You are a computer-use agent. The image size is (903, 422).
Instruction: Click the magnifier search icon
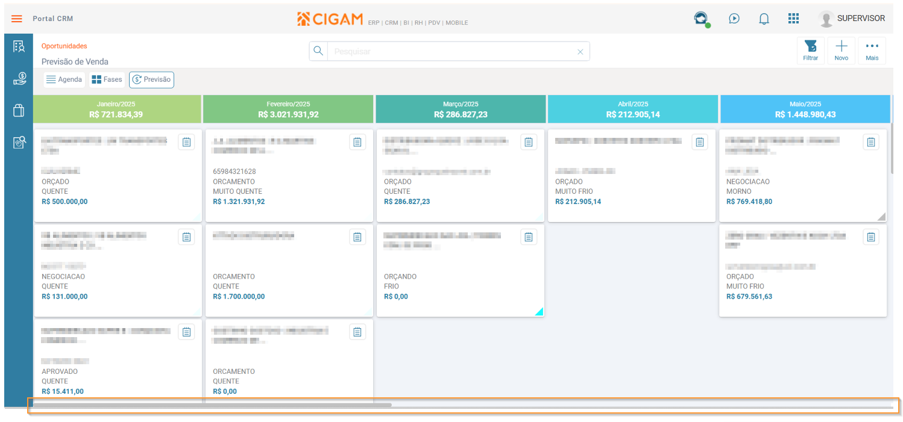point(318,51)
